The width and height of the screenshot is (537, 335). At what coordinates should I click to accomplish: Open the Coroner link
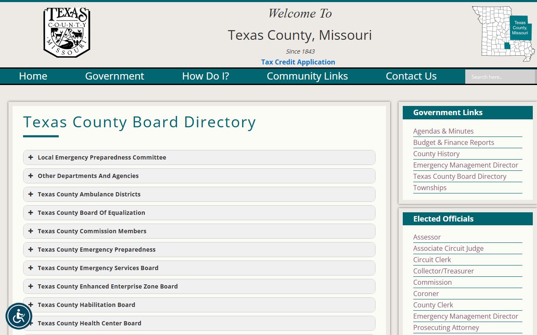click(426, 294)
